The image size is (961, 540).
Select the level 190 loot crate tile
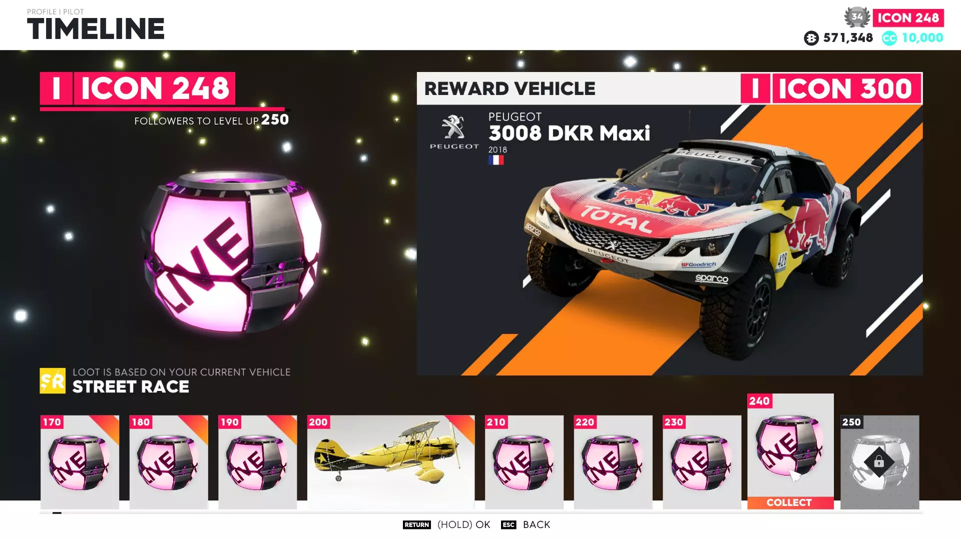pyautogui.click(x=257, y=462)
